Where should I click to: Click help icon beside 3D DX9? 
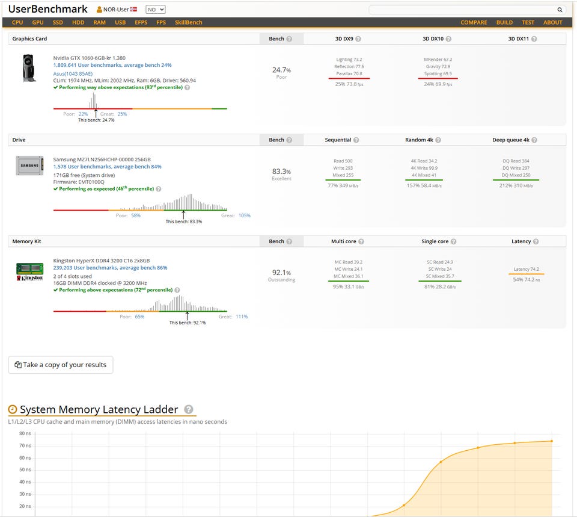coord(358,39)
